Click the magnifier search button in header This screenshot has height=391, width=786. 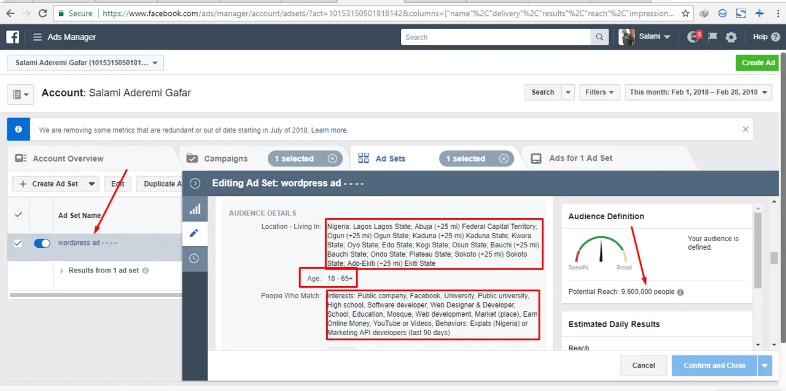600,37
